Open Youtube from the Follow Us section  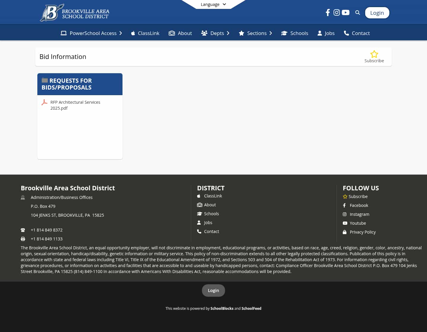coord(358,223)
